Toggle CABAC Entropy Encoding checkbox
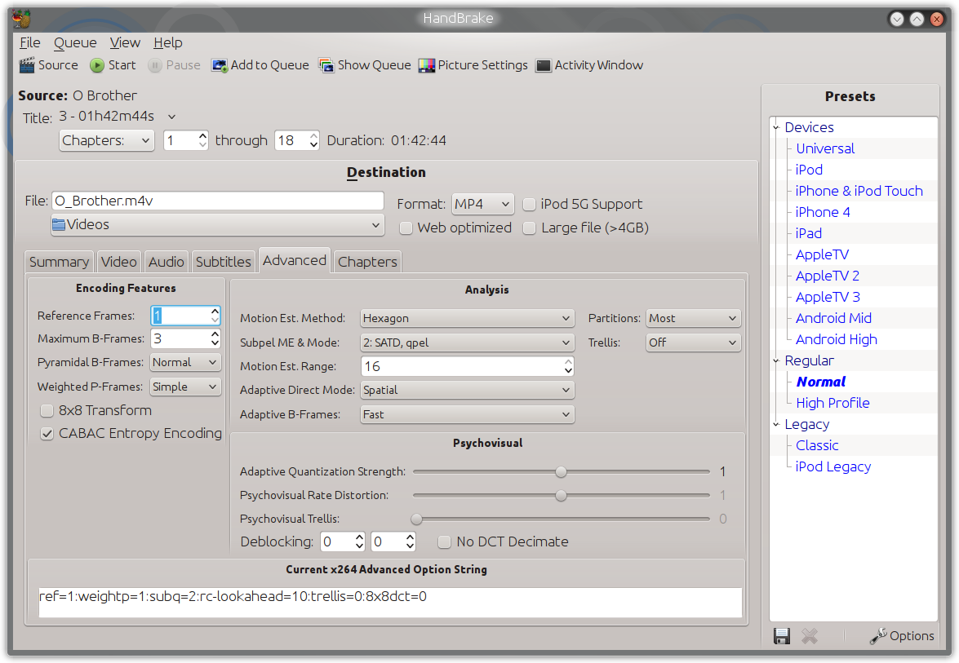959x663 pixels. [47, 434]
